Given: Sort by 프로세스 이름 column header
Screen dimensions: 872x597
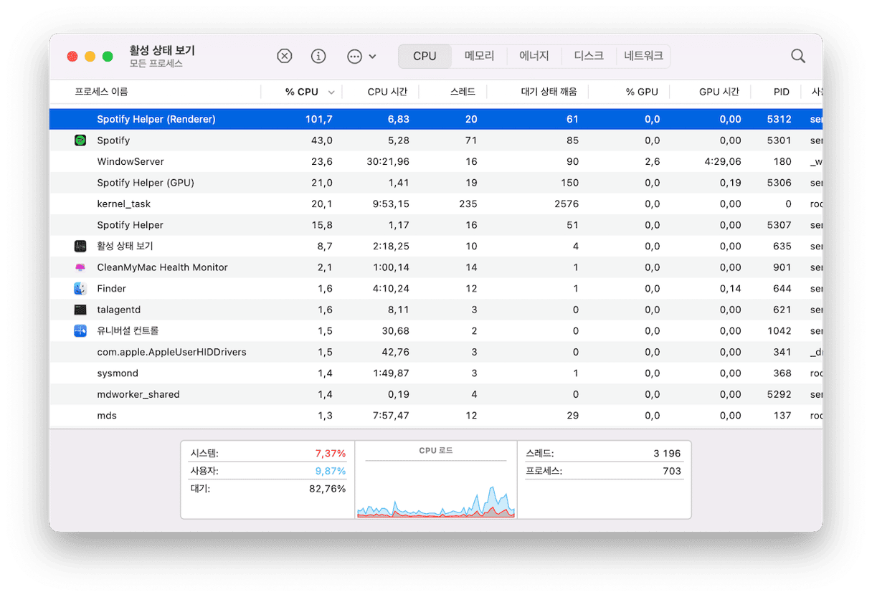Looking at the screenshot, I should point(101,92).
